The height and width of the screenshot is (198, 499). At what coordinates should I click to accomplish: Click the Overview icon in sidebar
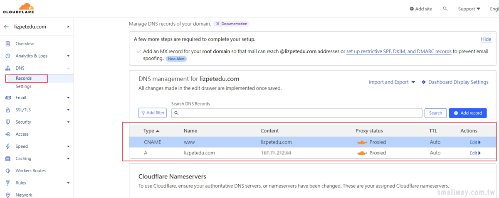point(7,44)
